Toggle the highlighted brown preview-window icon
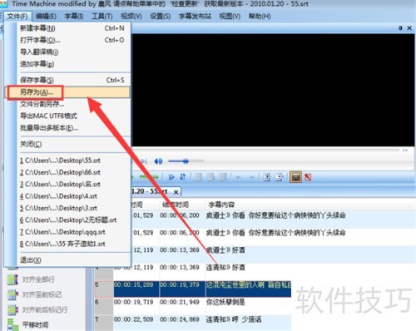 (x=295, y=177)
